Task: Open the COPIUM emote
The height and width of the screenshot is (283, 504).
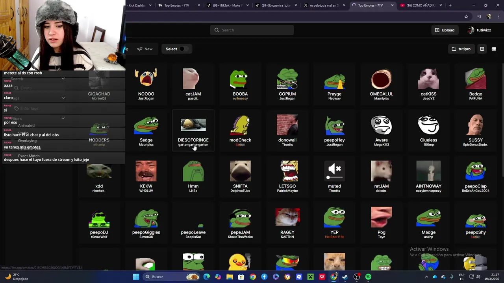Action: click(x=287, y=84)
